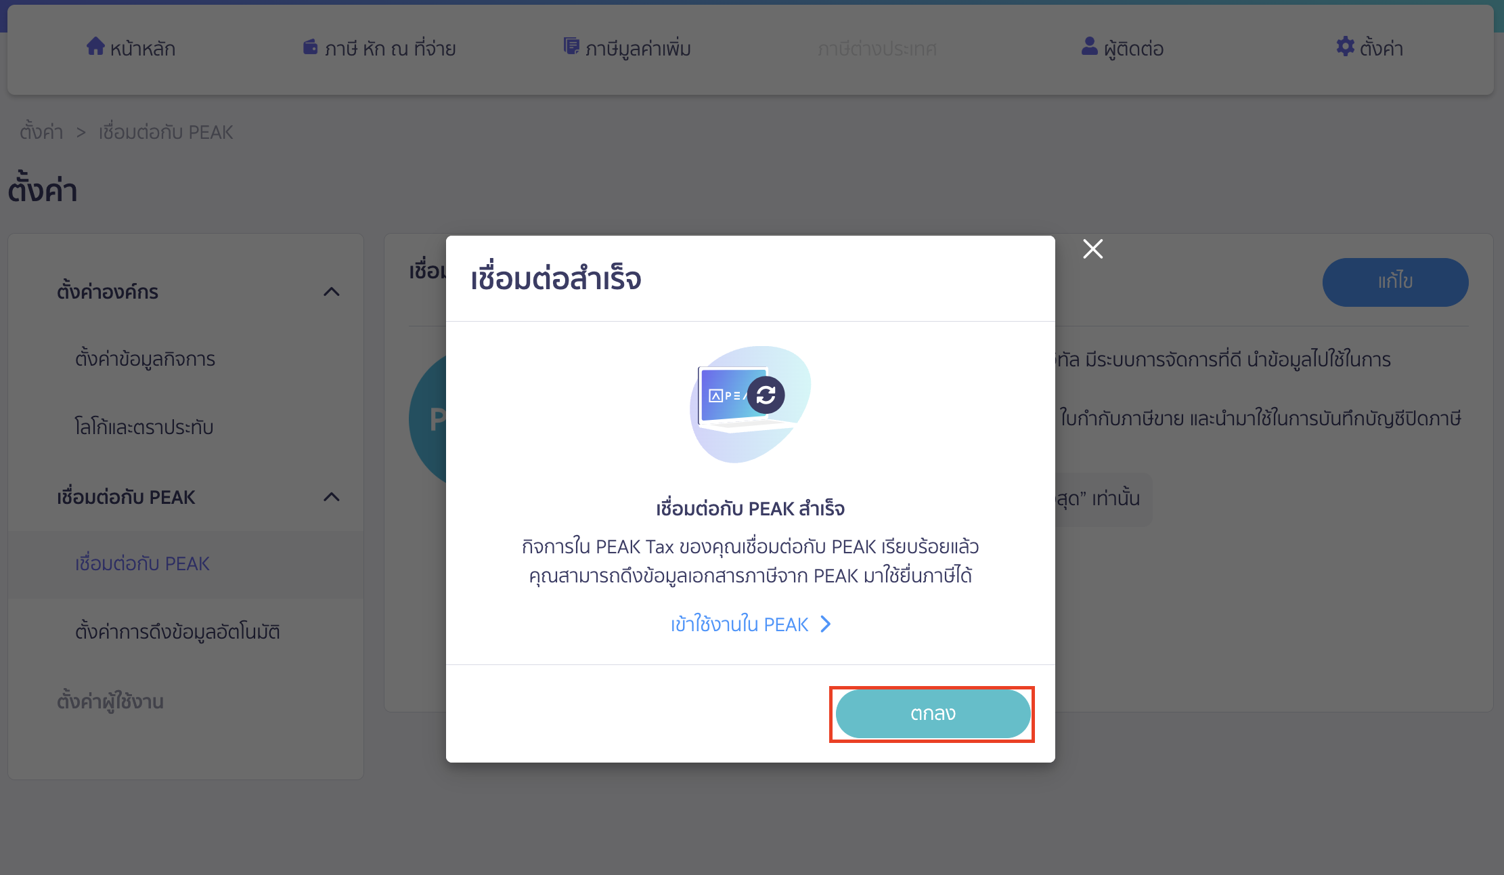1504x875 pixels.
Task: Click the แก้ไข button
Action: [x=1395, y=282]
